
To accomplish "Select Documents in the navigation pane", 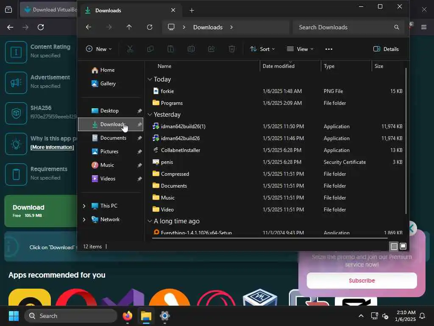I will (x=111, y=138).
